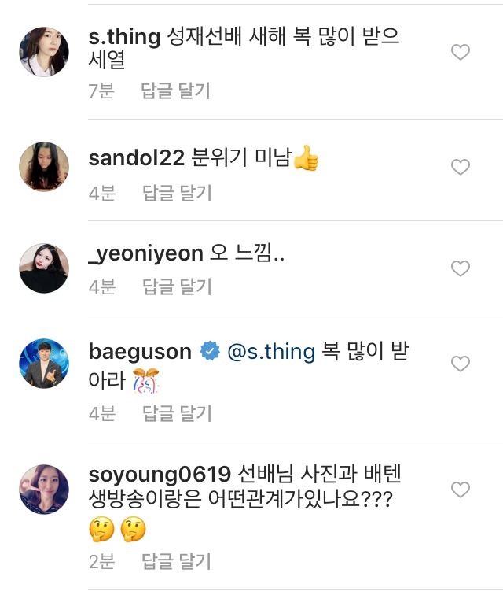
Task: Tap the @s.thing mention in baeguson's comment
Action: [x=270, y=351]
